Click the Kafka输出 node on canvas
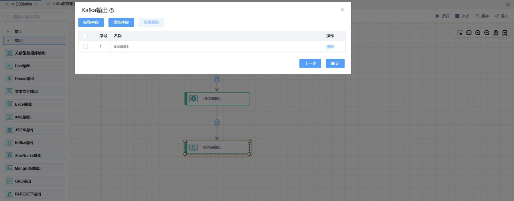This screenshot has width=514, height=201. [217, 147]
